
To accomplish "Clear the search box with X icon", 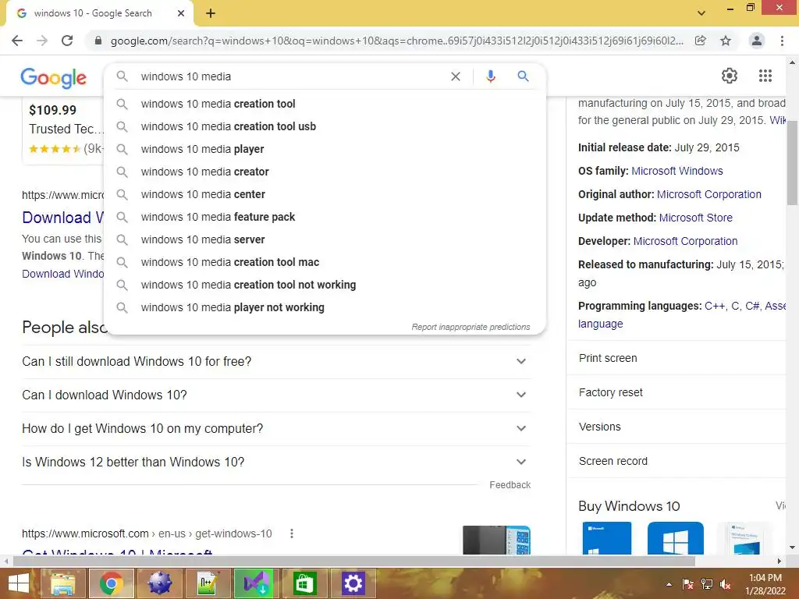I will coord(456,76).
